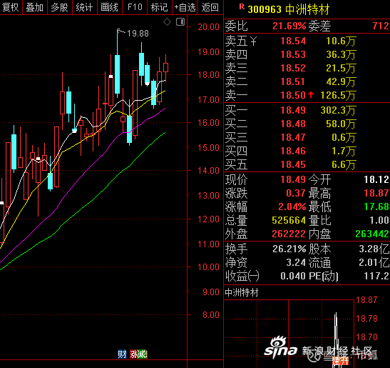390x368 pixels.
Task: Click the ¥ icon beside 卖五
Action: click(253, 41)
